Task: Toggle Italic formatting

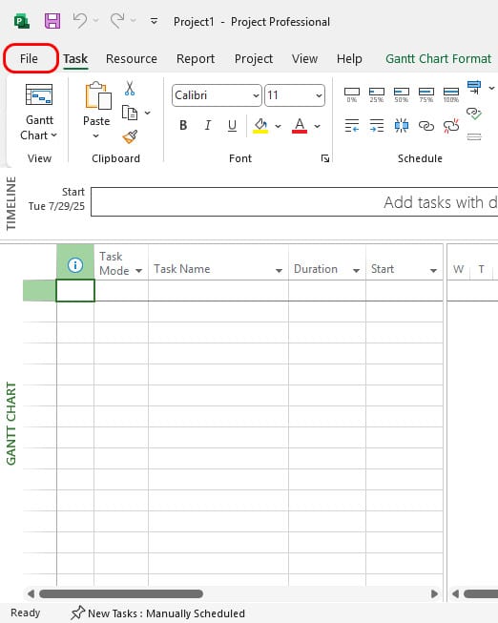Action: (207, 126)
